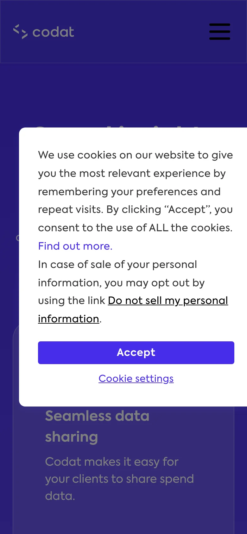
Task: Open the cookie preferences via Cookie settings
Action: click(x=136, y=378)
